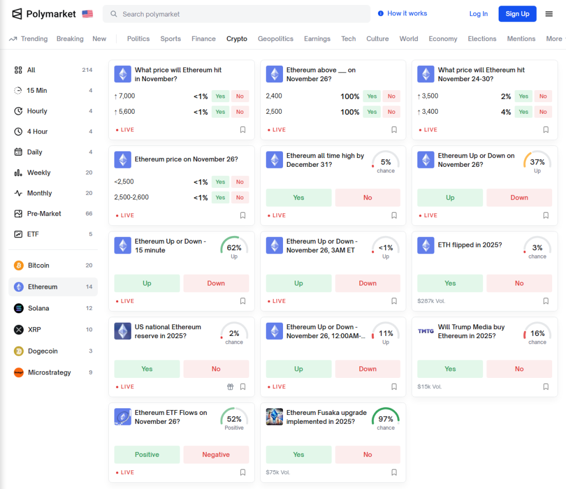Toggle bookmark on Ethereum price November 26

[x=243, y=215]
